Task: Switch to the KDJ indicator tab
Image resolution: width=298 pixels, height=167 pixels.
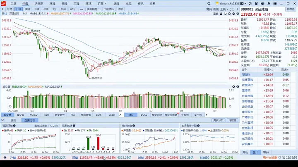Action: tap(46, 115)
